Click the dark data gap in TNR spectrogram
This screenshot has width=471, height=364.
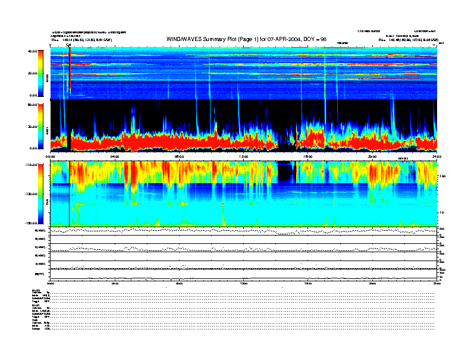pyautogui.click(x=288, y=174)
